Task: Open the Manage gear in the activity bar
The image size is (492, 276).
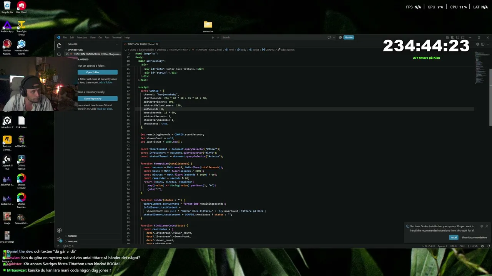Action: [59, 240]
